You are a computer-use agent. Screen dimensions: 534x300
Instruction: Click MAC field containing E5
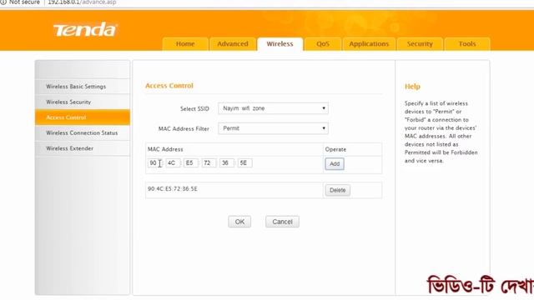(191, 163)
